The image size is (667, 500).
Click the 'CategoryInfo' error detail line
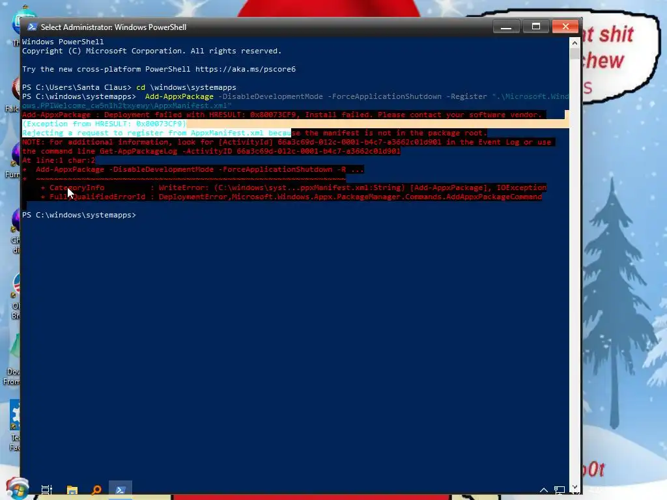294,187
